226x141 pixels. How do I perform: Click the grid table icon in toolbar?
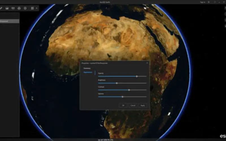tap(32, 8)
